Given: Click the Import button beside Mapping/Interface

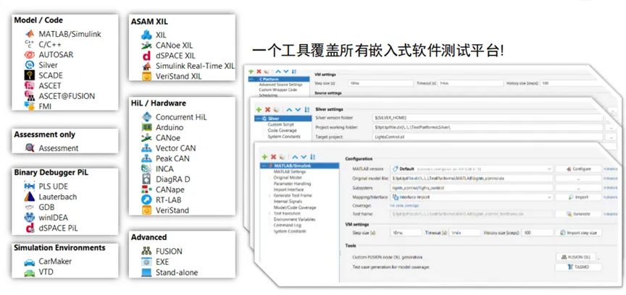Looking at the screenshot, I should pyautogui.click(x=578, y=197).
